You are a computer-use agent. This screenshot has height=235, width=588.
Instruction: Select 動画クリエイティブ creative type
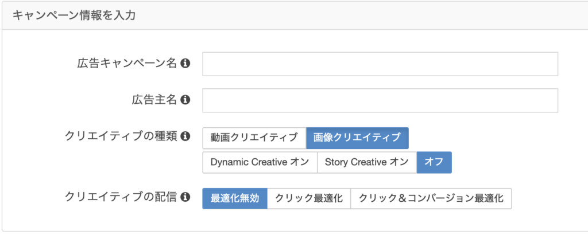point(254,138)
